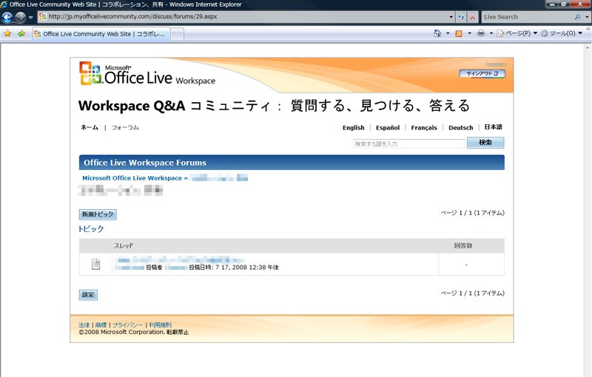Go to the ホーム nav link
This screenshot has width=592, height=377.
click(x=90, y=127)
